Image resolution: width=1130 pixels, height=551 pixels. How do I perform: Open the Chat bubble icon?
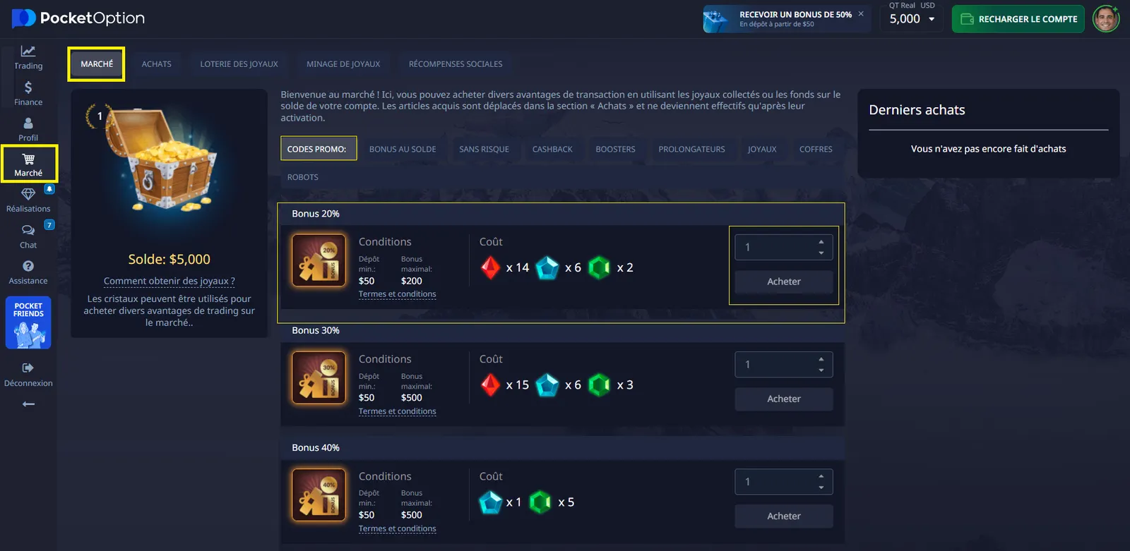(28, 231)
